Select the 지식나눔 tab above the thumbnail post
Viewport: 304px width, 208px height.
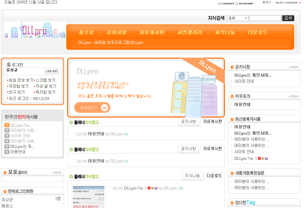[x=192, y=176]
